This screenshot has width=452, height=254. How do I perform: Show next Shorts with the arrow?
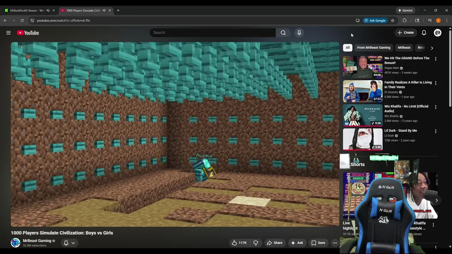click(436, 200)
